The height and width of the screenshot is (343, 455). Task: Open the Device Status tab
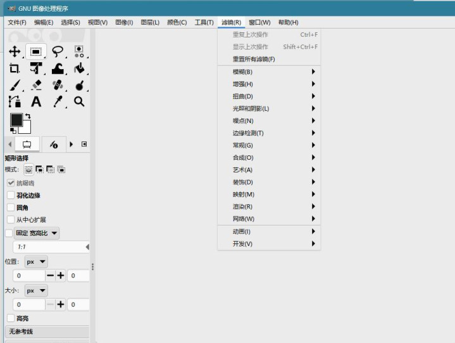(x=54, y=144)
